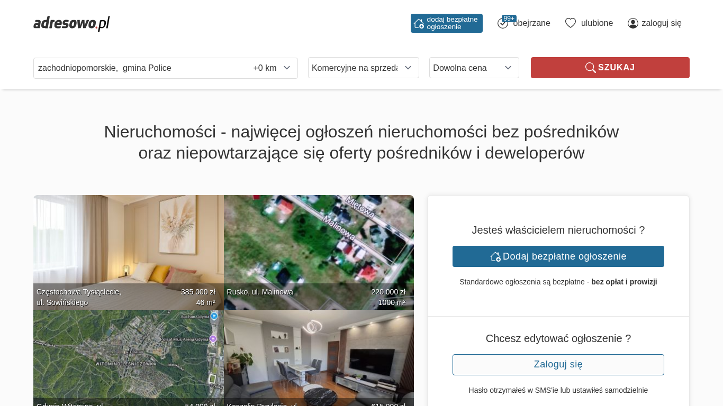
Task: Click the adresowo.pl logo
Action: pyautogui.click(x=71, y=23)
